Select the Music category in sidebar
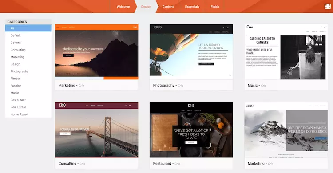 pos(28,93)
